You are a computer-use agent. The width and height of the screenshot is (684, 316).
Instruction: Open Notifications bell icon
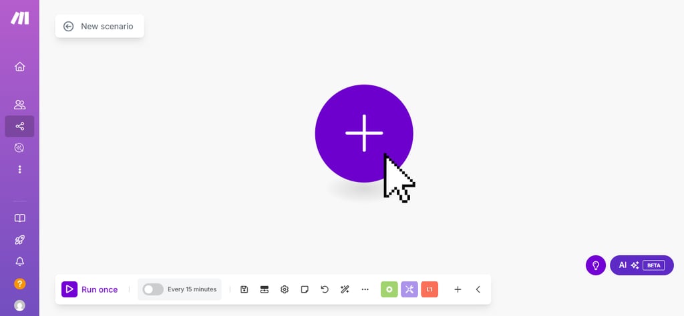(x=19, y=261)
